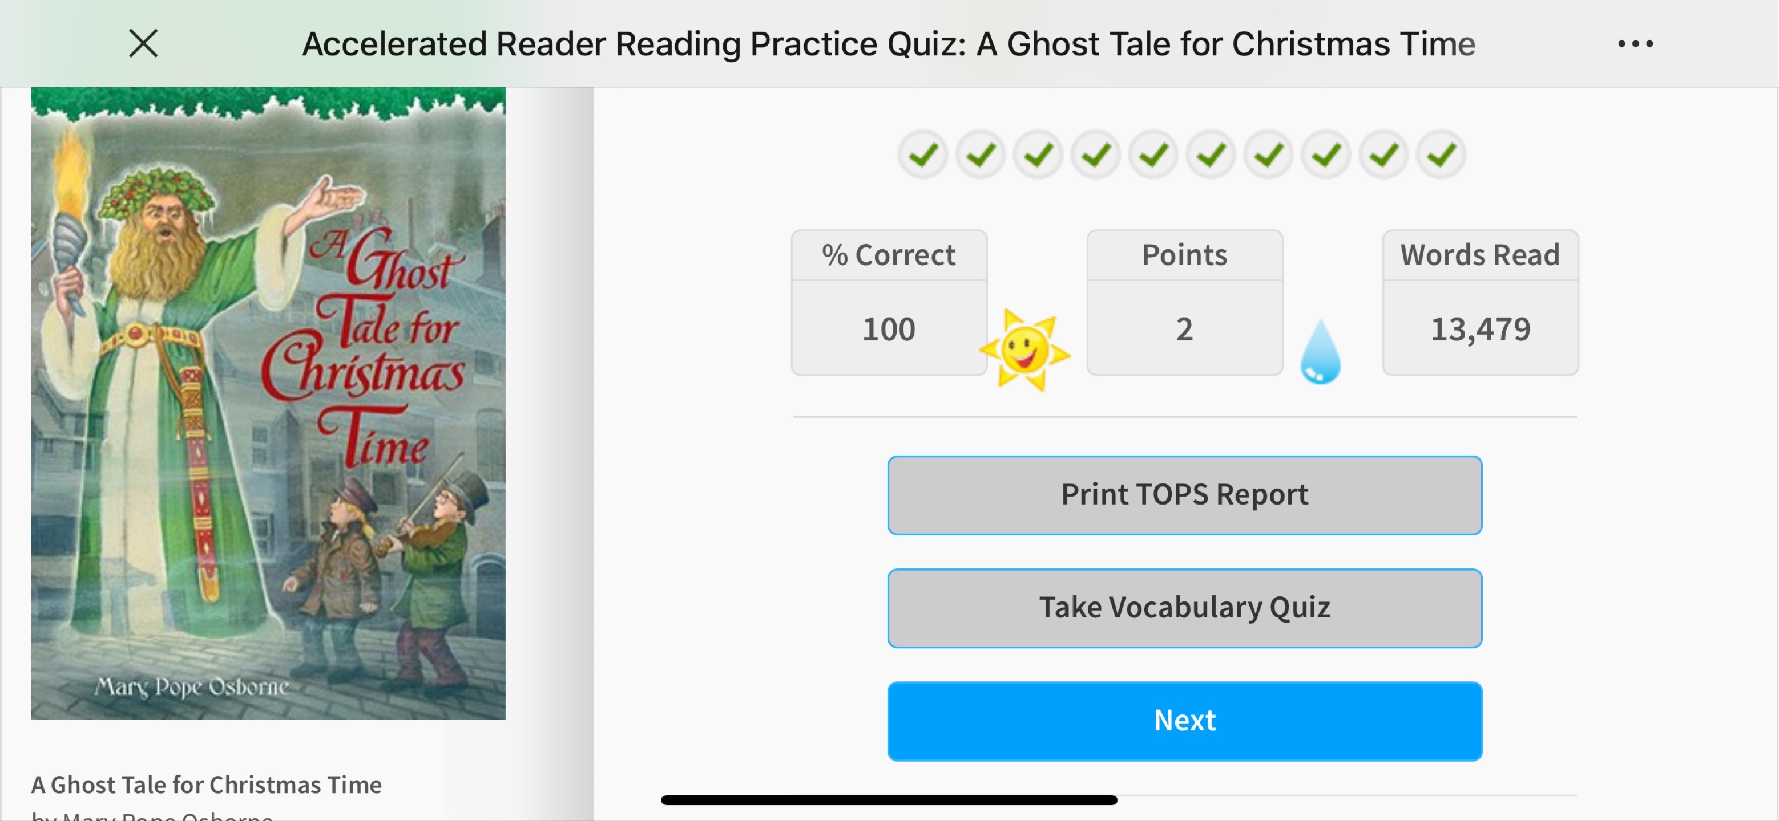The image size is (1779, 821).
Task: Select the last green checkmark circle
Action: pyautogui.click(x=1441, y=155)
